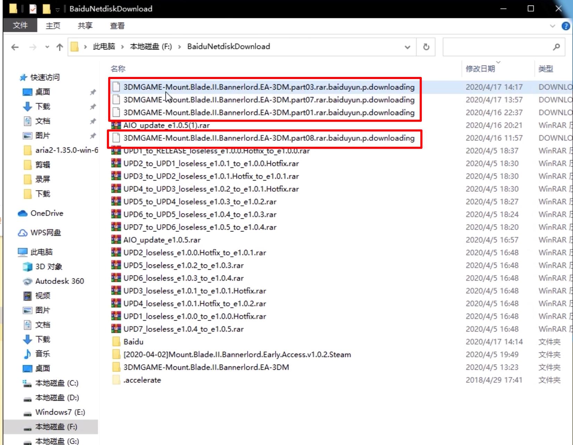Refresh the BaiduNetdiskDownload folder
This screenshot has width=573, height=445.
[x=426, y=47]
